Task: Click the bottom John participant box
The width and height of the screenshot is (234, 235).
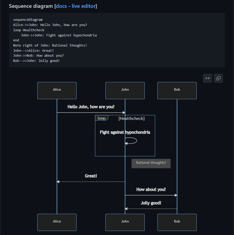Action: (125, 222)
